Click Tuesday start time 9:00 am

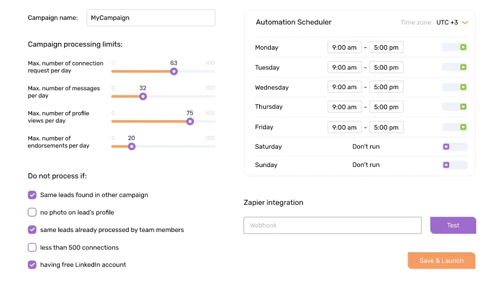(x=344, y=67)
